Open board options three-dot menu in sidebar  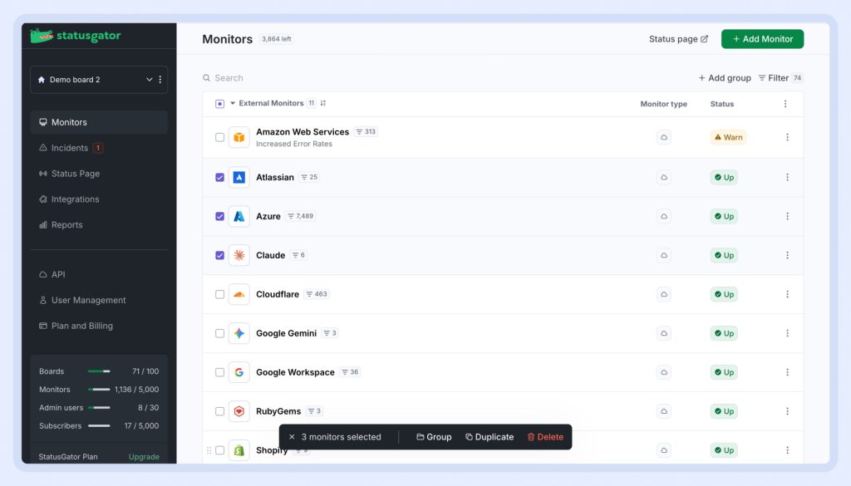pos(160,80)
